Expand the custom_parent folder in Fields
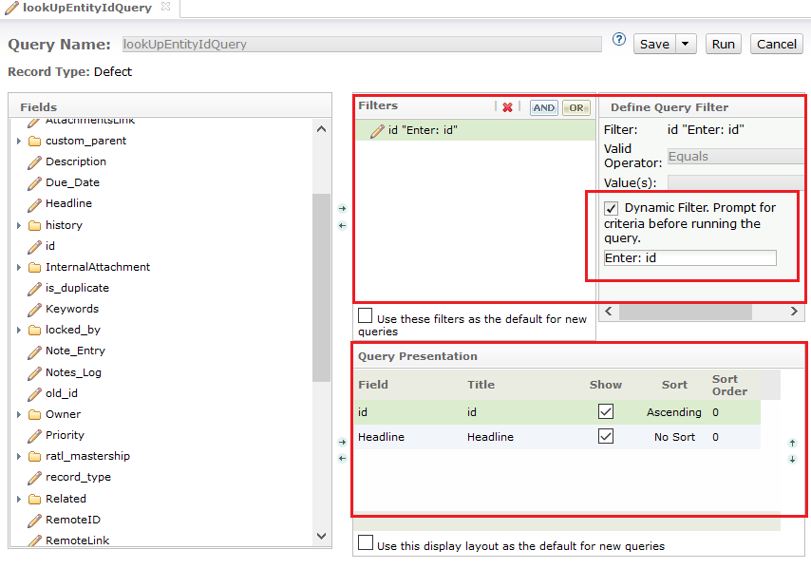 19,141
